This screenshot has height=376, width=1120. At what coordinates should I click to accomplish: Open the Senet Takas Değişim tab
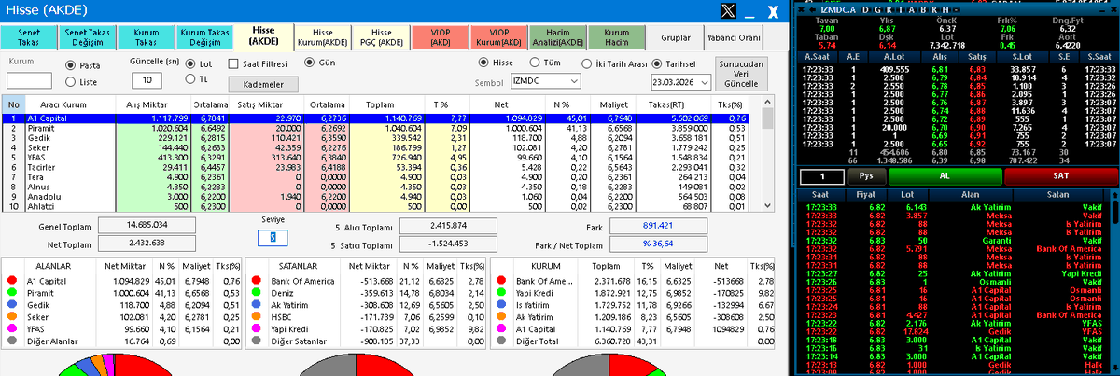[x=88, y=36]
